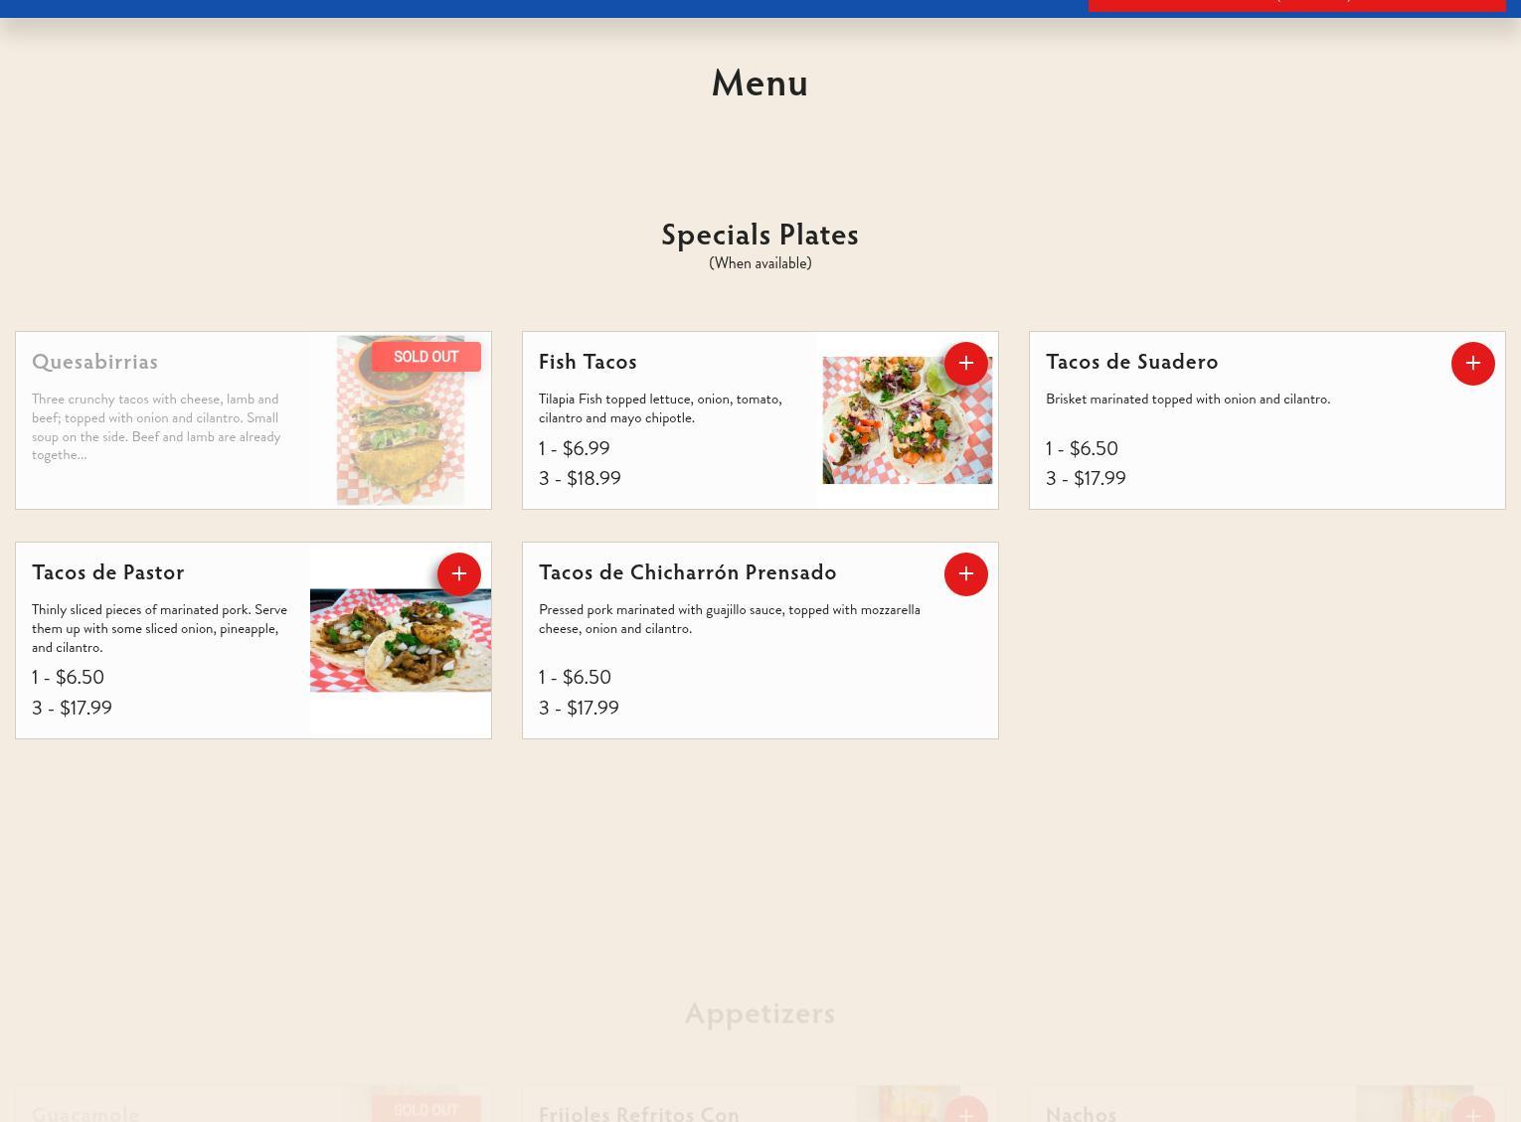The height and width of the screenshot is (1122, 1521).
Task: Add Tacos de Chicharrón Prensado plus icon
Action: (965, 574)
